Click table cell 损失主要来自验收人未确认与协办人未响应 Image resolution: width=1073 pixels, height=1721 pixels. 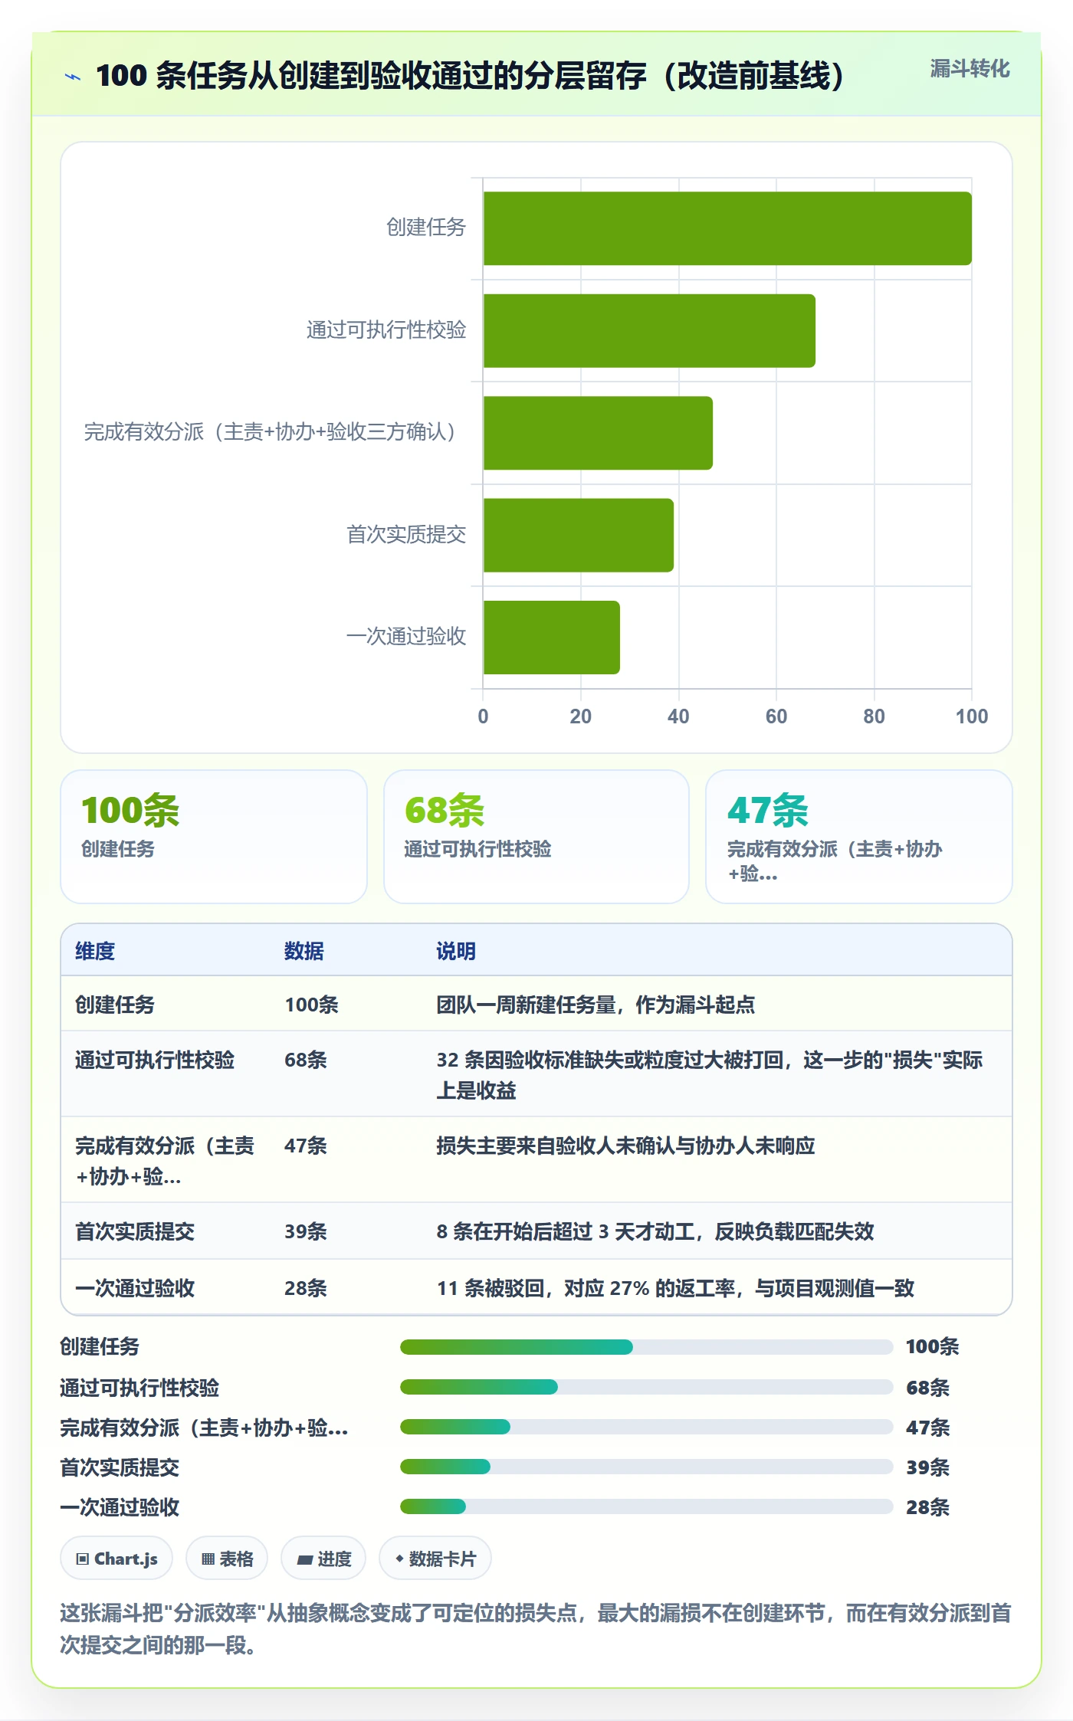pyautogui.click(x=625, y=1146)
